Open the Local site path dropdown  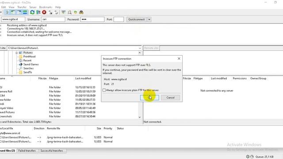click(x=140, y=48)
